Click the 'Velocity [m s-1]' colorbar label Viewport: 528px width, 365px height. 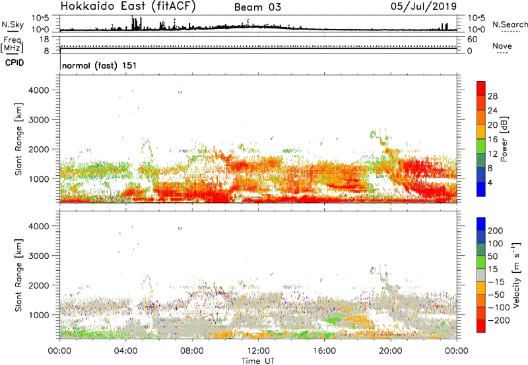[516, 275]
